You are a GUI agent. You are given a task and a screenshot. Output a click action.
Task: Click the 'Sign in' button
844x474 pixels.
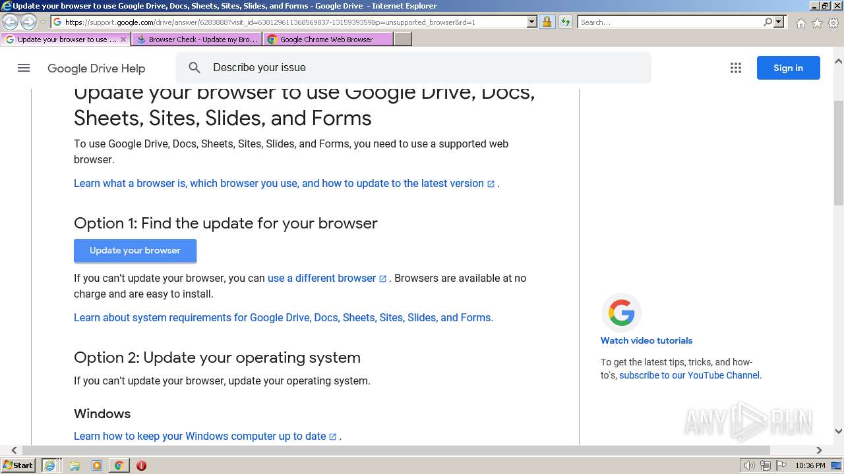[788, 68]
